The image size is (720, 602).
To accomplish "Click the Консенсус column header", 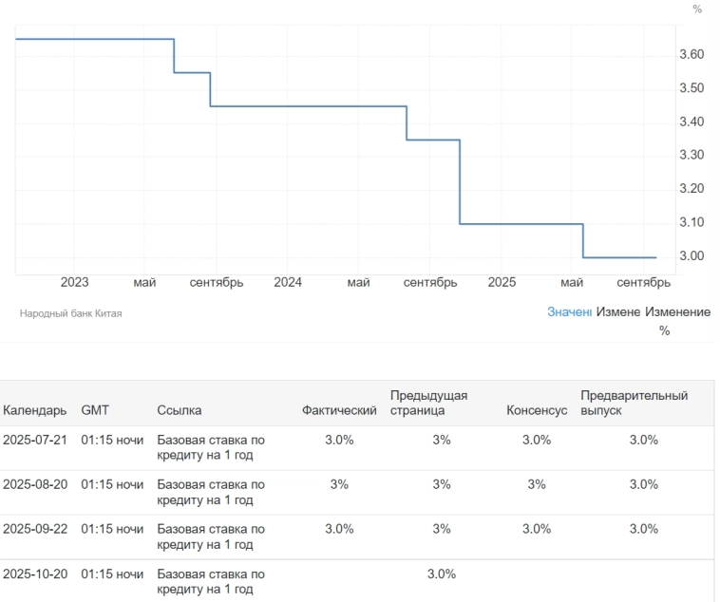I will pyautogui.click(x=537, y=410).
